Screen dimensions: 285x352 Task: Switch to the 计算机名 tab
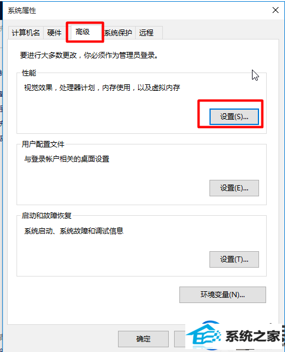pyautogui.click(x=26, y=33)
